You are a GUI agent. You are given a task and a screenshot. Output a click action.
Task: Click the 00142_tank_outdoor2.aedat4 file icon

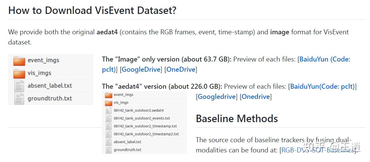coord(108,110)
